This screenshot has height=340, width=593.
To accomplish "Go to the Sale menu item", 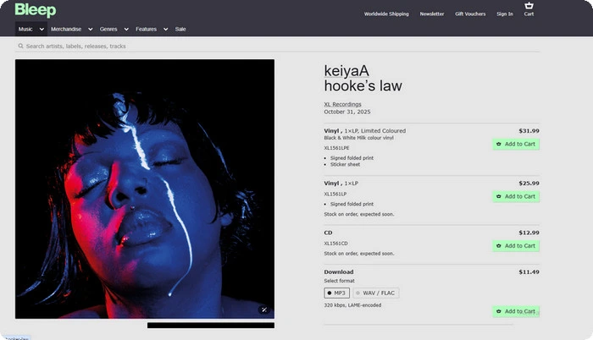I will point(180,29).
